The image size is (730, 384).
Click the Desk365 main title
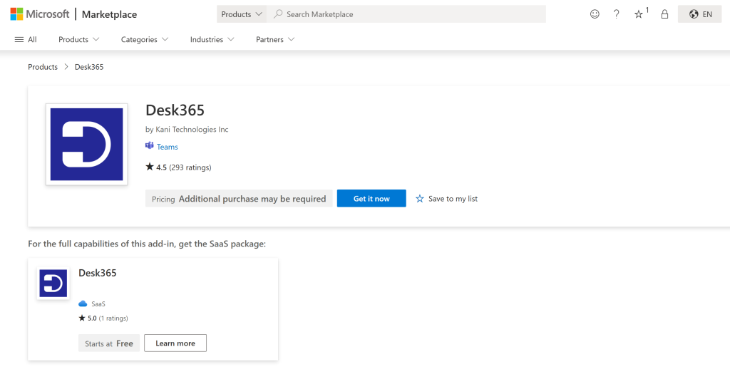pyautogui.click(x=175, y=110)
